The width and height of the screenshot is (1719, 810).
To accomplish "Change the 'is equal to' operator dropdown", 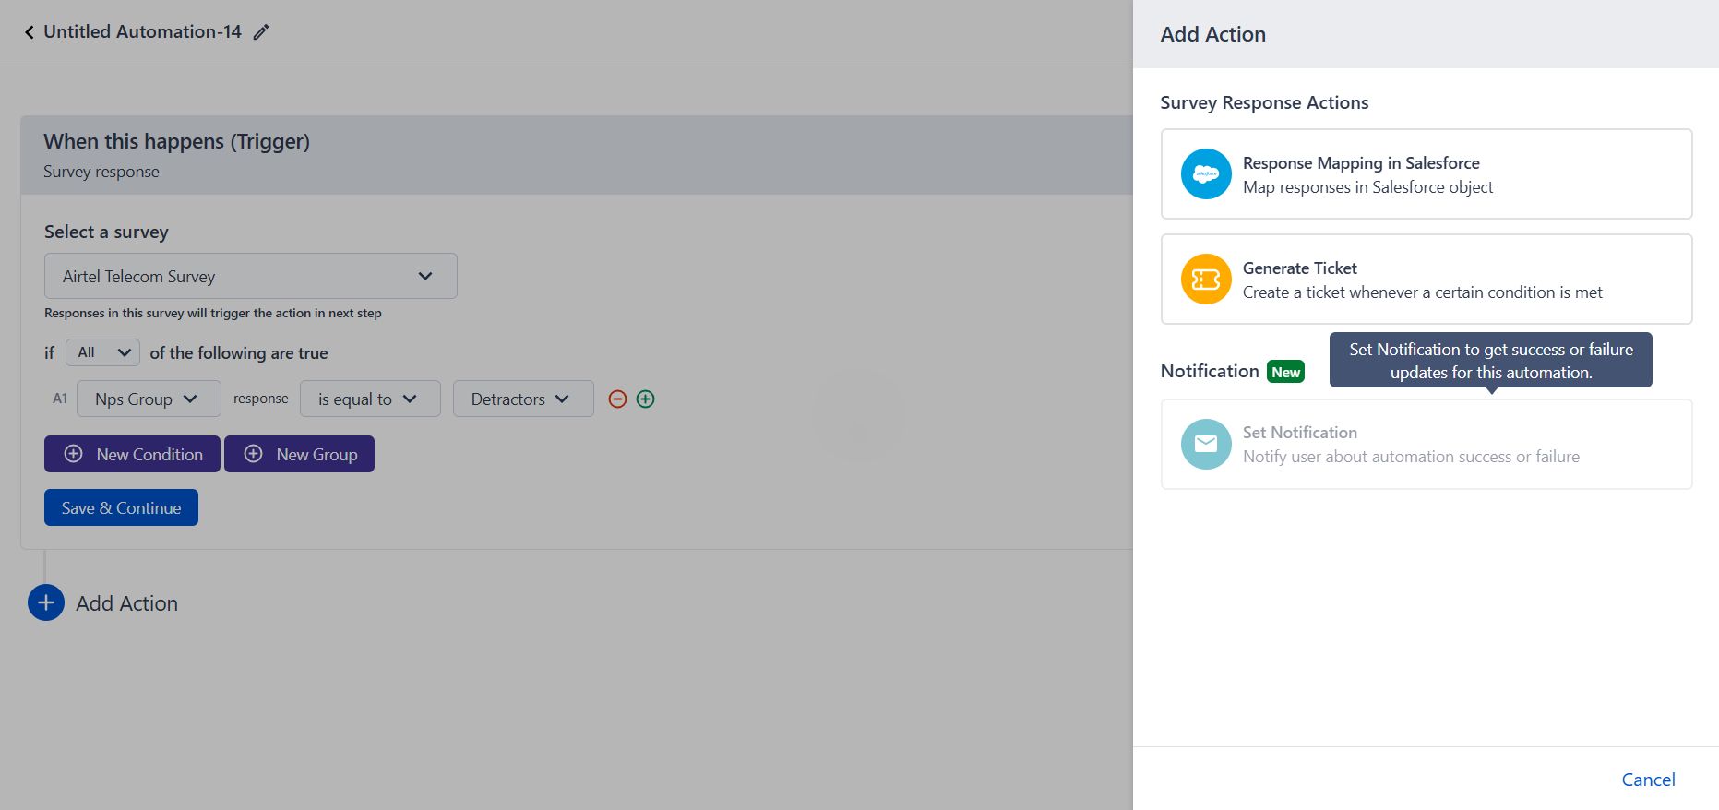I will coord(369,399).
